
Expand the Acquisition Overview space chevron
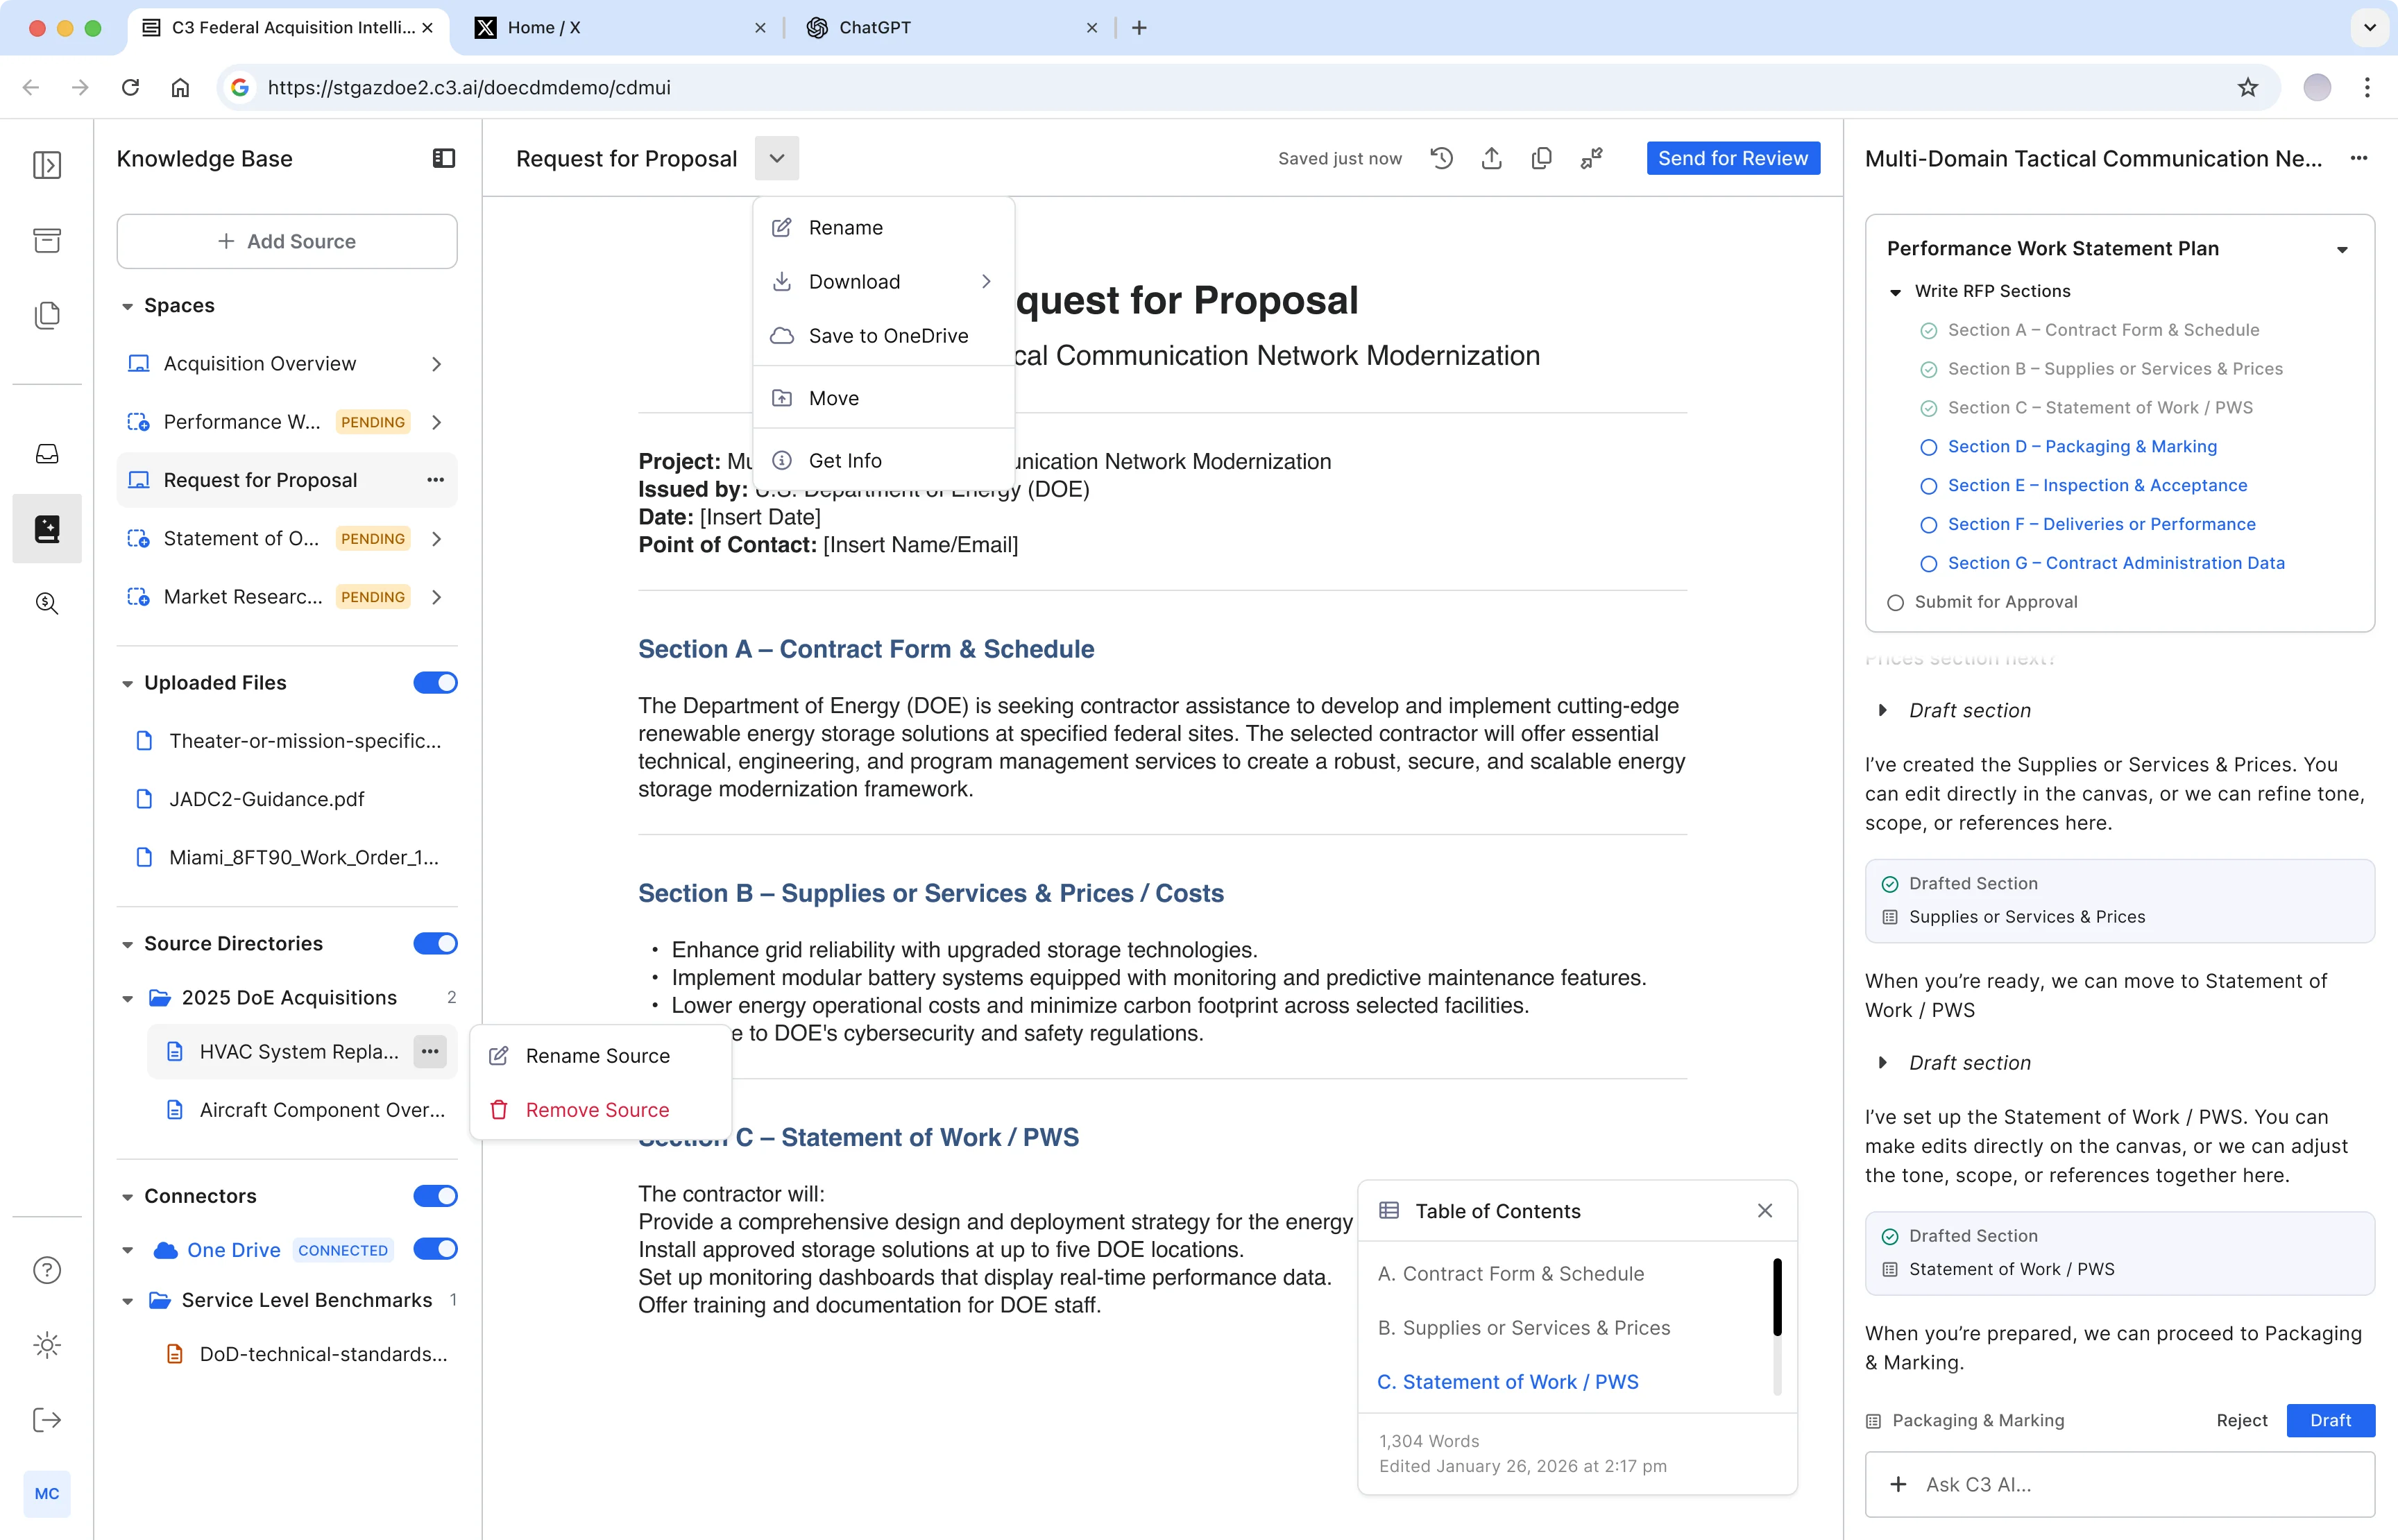coord(436,364)
